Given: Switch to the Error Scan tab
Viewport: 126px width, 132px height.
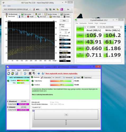Looking at the screenshot, I should (x=42, y=17).
